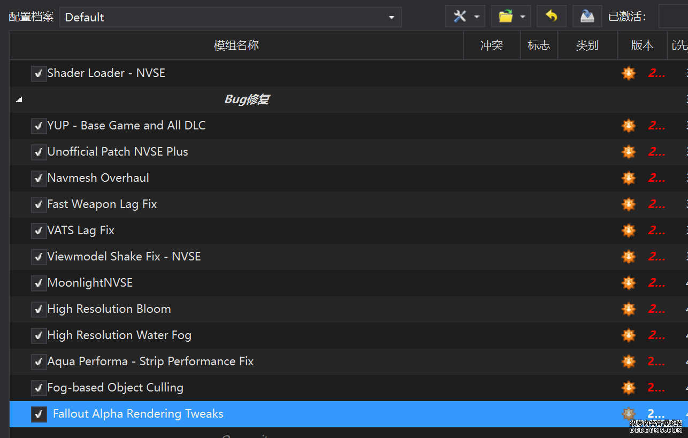Uncheck YUP - Base Game and All DLC
Screen dimensions: 688x438
(39, 126)
